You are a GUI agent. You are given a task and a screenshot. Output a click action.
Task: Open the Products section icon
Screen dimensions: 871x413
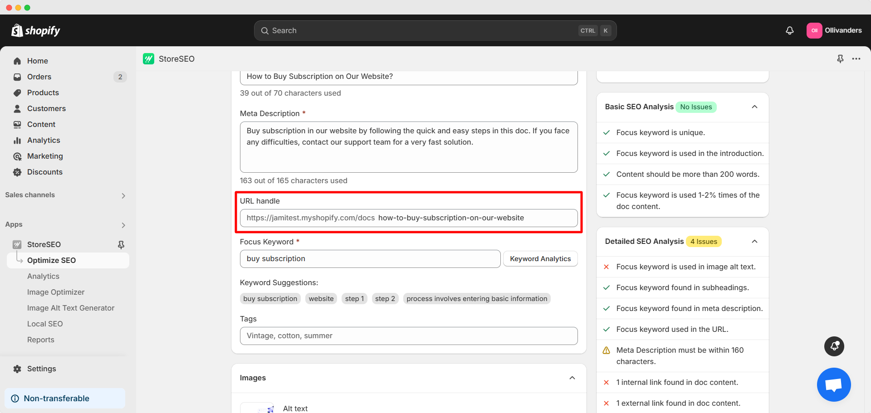tap(17, 92)
